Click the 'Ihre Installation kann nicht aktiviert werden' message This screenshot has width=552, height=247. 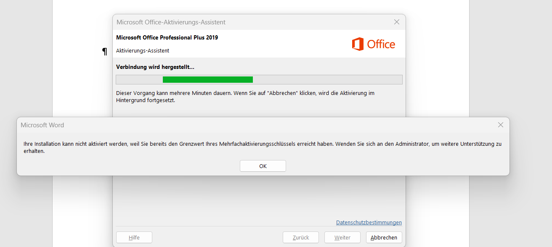263,147
